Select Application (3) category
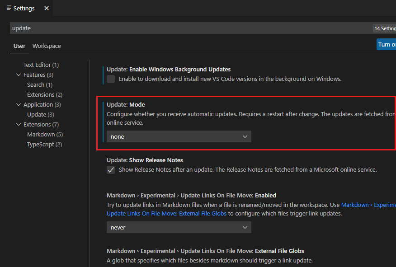This screenshot has width=396, height=267. click(x=42, y=104)
